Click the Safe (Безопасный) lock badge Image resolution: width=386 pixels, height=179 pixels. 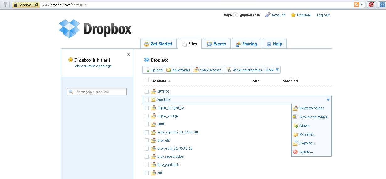point(26,5)
